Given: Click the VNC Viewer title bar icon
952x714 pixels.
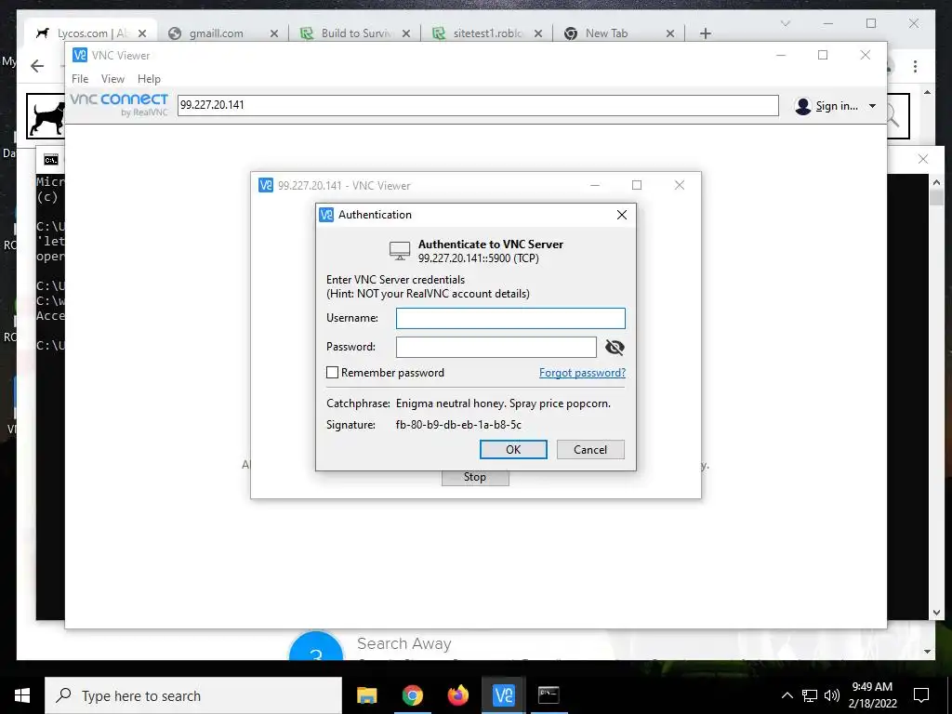Looking at the screenshot, I should tap(80, 55).
